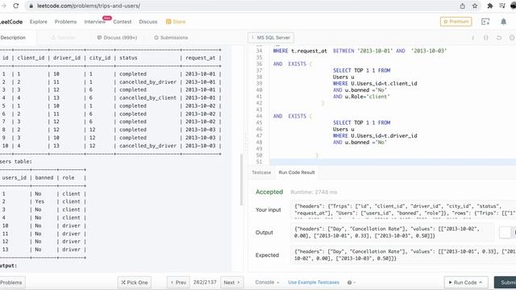Click the 'Runtime: 2748 ms' text

click(314, 192)
